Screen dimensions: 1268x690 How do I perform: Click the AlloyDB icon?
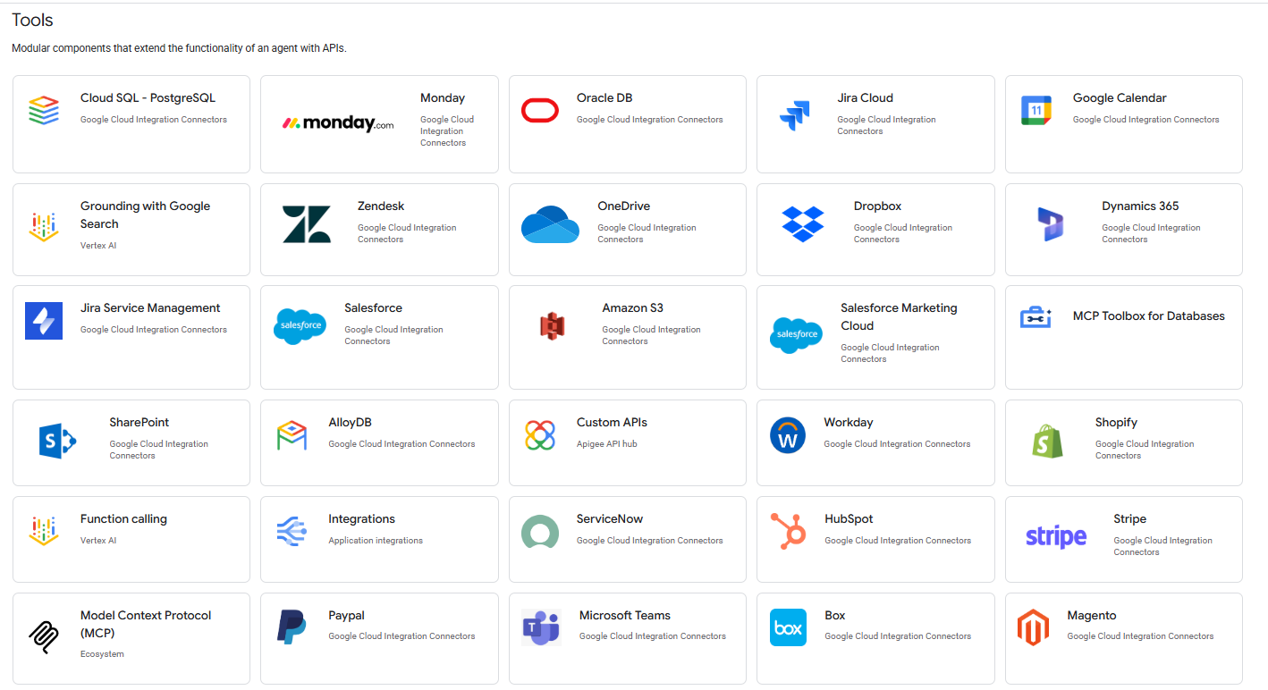coord(292,435)
